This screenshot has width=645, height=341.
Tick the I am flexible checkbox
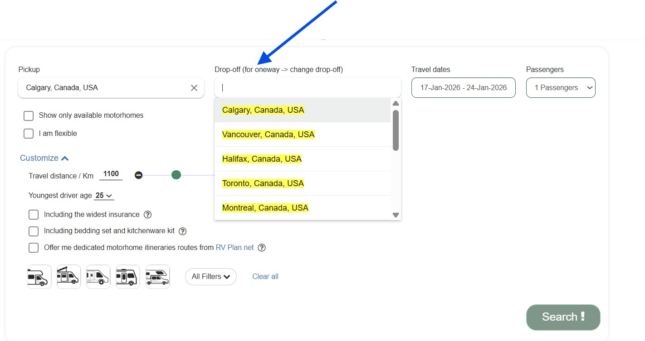[29, 134]
